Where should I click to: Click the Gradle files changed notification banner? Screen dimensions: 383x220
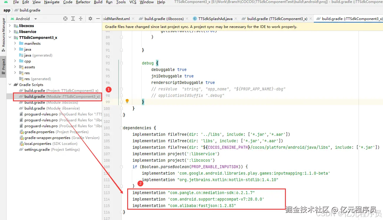243,27
